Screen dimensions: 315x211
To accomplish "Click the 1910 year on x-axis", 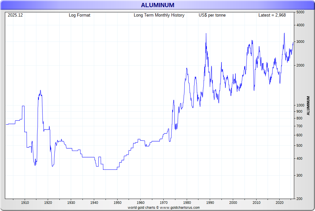I will (x=25, y=203).
